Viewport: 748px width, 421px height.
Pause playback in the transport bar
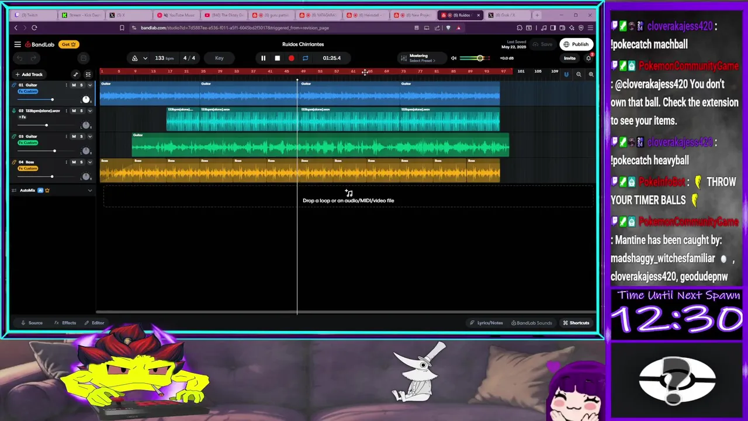[263, 58]
